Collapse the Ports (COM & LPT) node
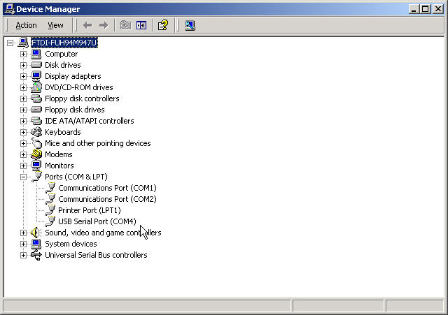 (23, 177)
